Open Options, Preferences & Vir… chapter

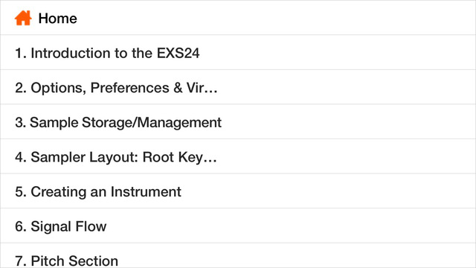click(238, 87)
